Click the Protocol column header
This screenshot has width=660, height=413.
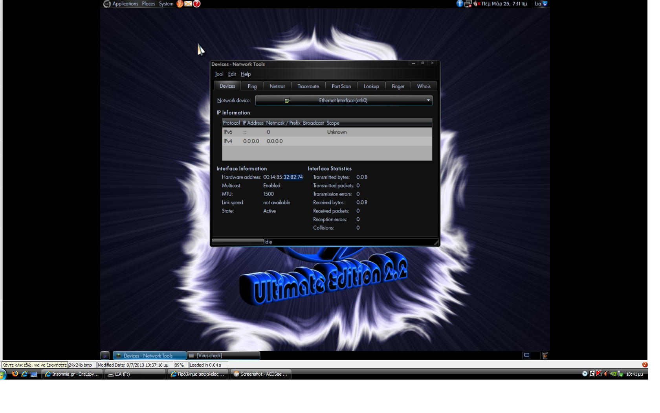click(x=231, y=123)
